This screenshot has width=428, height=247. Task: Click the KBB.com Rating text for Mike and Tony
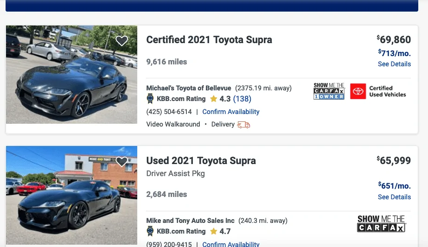[181, 231]
